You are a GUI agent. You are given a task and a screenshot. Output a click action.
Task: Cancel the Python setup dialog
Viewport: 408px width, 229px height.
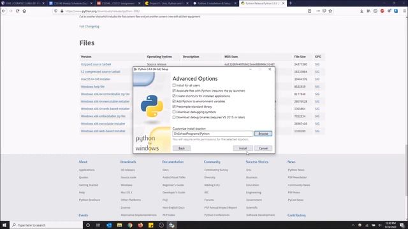tap(263, 148)
